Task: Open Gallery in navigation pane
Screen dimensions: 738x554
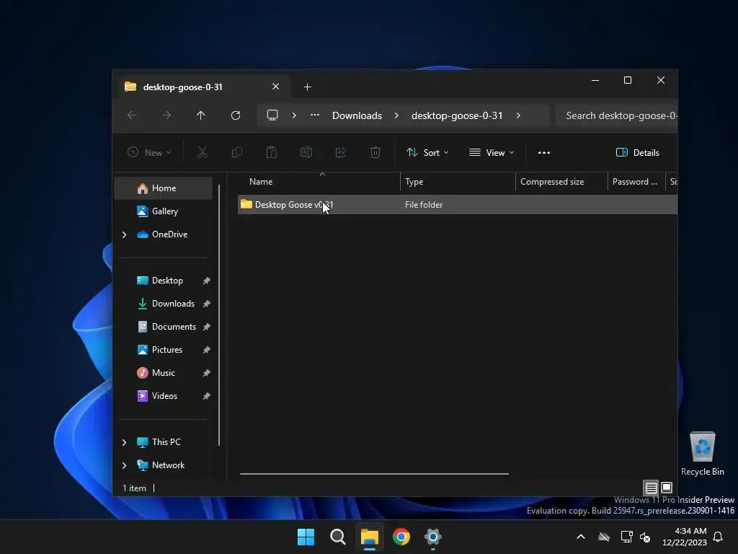Action: tap(164, 211)
